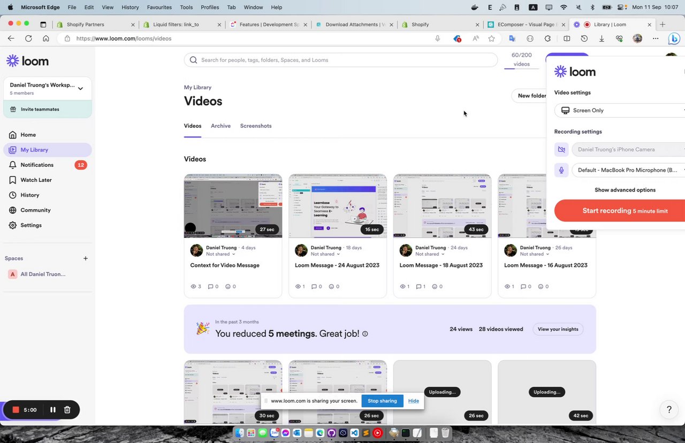Screen dimensions: 685x443
Task: Open Notifications with 12 unread badge
Action: pos(47,165)
